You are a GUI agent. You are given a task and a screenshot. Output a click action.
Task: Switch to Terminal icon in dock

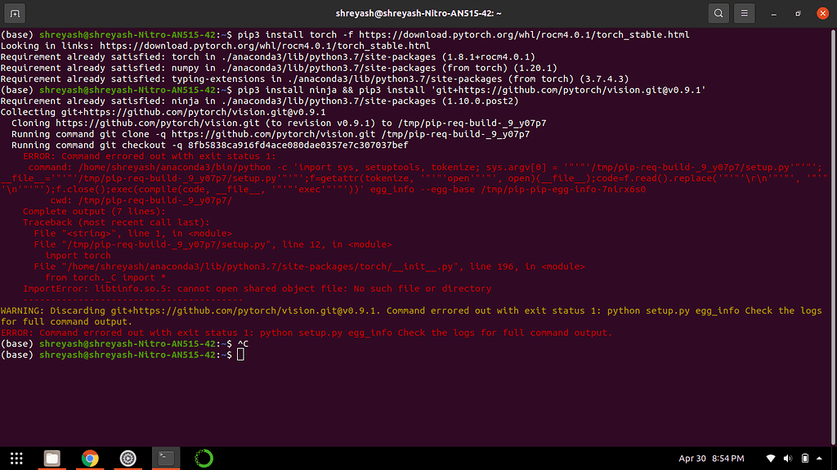coord(166,458)
